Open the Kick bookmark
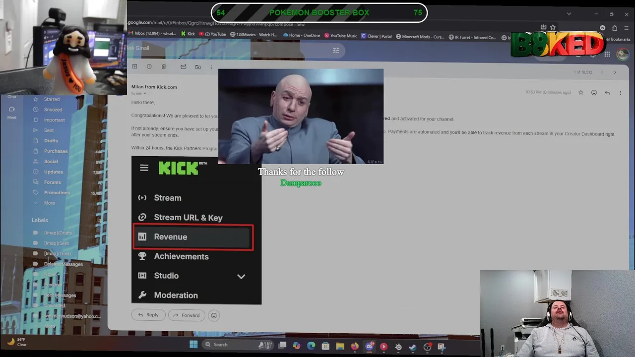 tap(188, 34)
